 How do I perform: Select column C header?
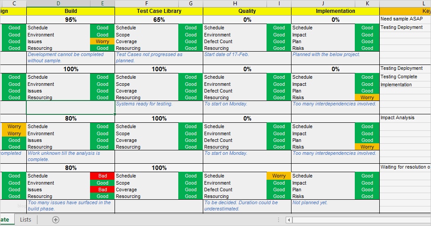coord(13,4)
